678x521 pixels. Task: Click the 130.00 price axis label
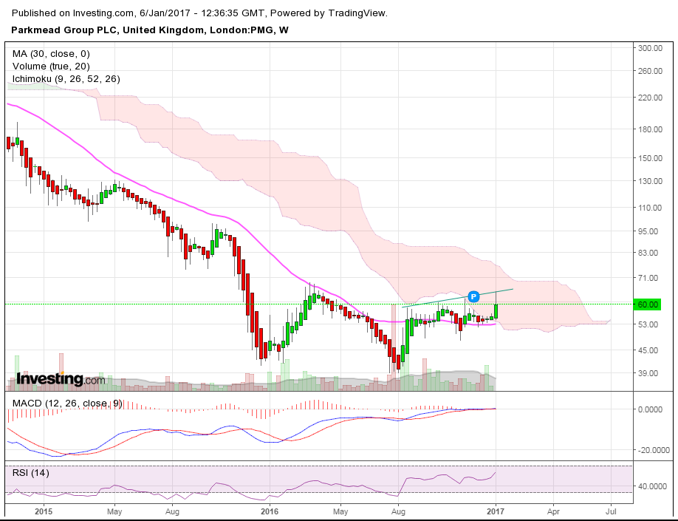tap(650, 181)
